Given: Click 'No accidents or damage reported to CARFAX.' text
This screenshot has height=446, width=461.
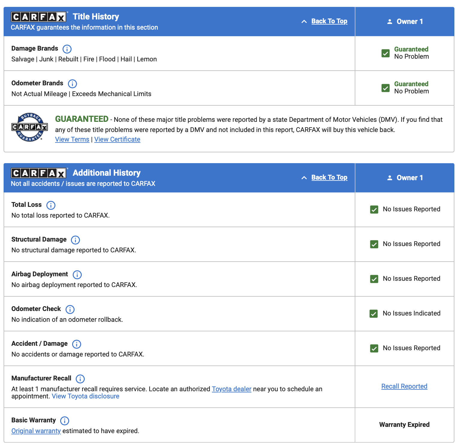Looking at the screenshot, I should click(78, 354).
